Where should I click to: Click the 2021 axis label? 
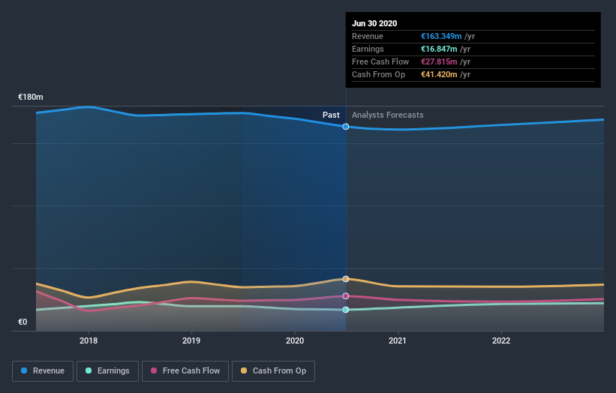coord(398,340)
